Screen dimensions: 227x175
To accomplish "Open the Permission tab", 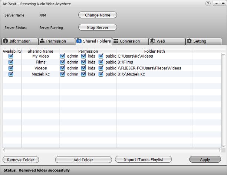I will 57,41.
